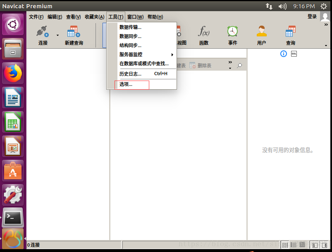The image size is (332, 252).
Task: Expand object toolbar overflow chevron
Action: [230, 62]
